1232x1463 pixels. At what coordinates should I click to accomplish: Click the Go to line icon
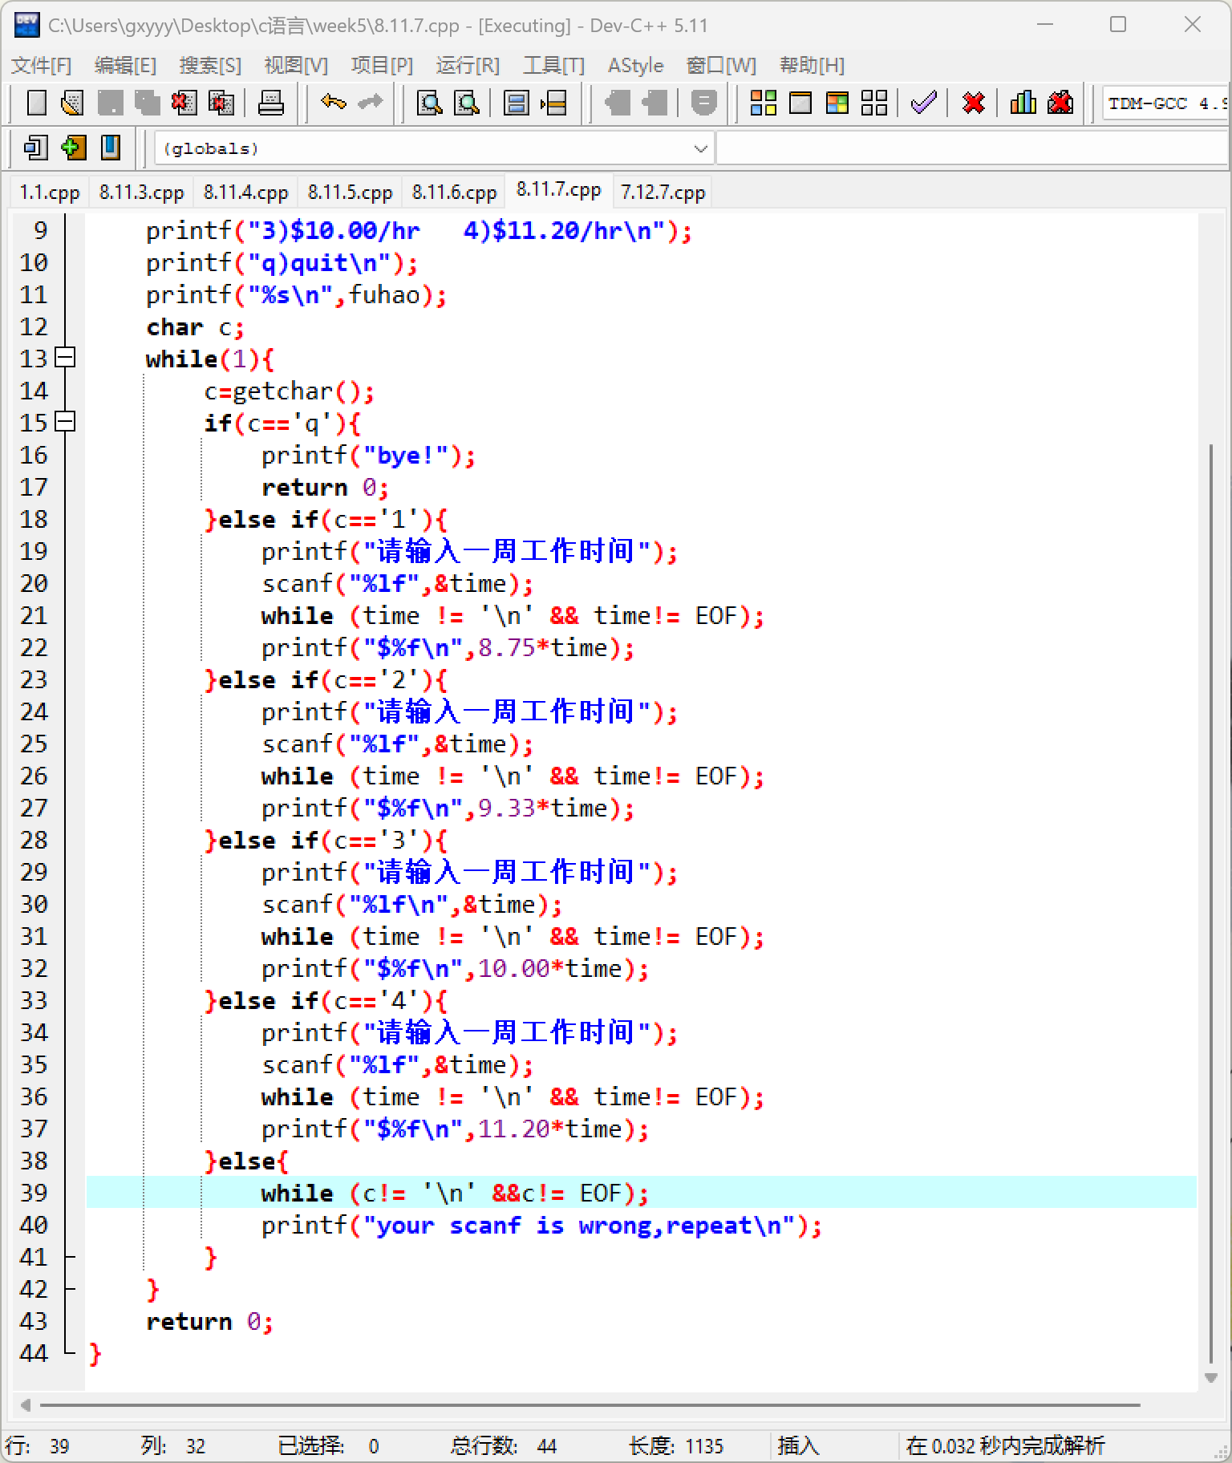pos(553,103)
